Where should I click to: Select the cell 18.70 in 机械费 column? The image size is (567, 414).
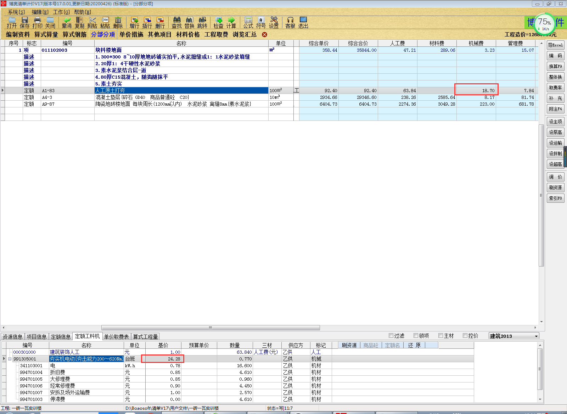coord(476,90)
